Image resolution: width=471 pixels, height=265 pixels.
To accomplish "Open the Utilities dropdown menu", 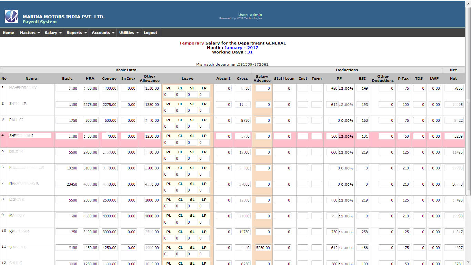I will point(129,33).
